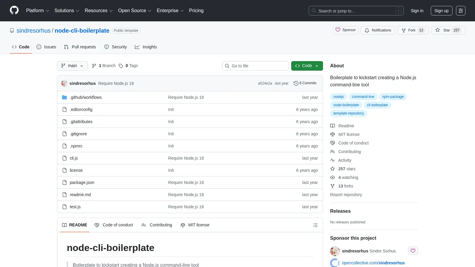Switch to the Pull requests tab
This screenshot has height=267, width=475.
pyautogui.click(x=80, y=47)
